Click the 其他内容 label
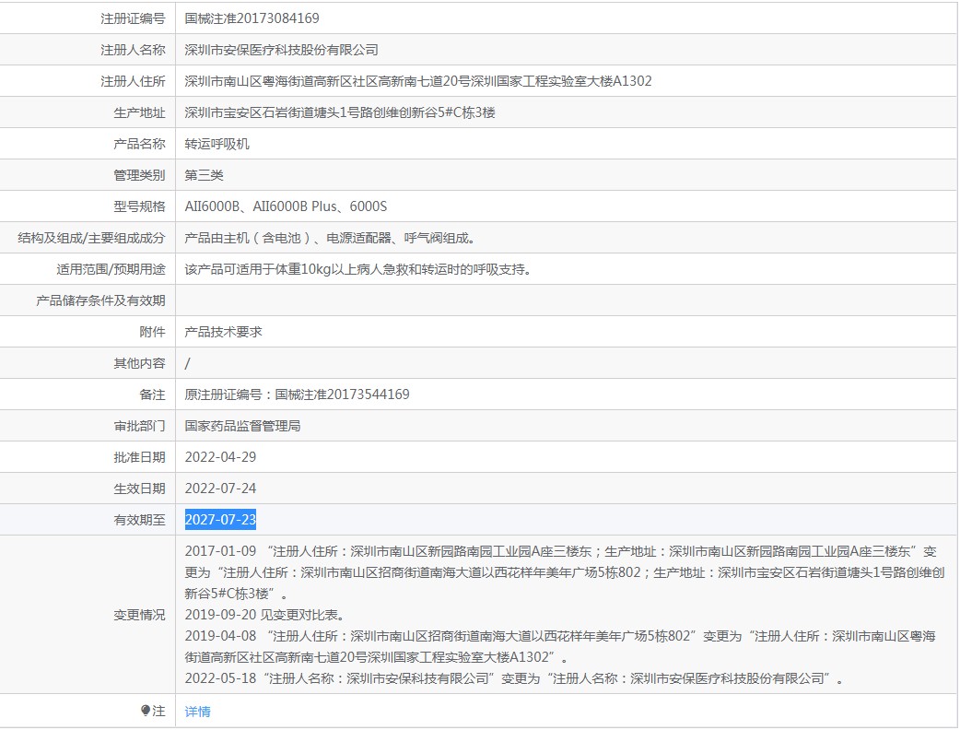 point(139,363)
